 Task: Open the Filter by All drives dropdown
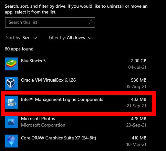coord(70,38)
